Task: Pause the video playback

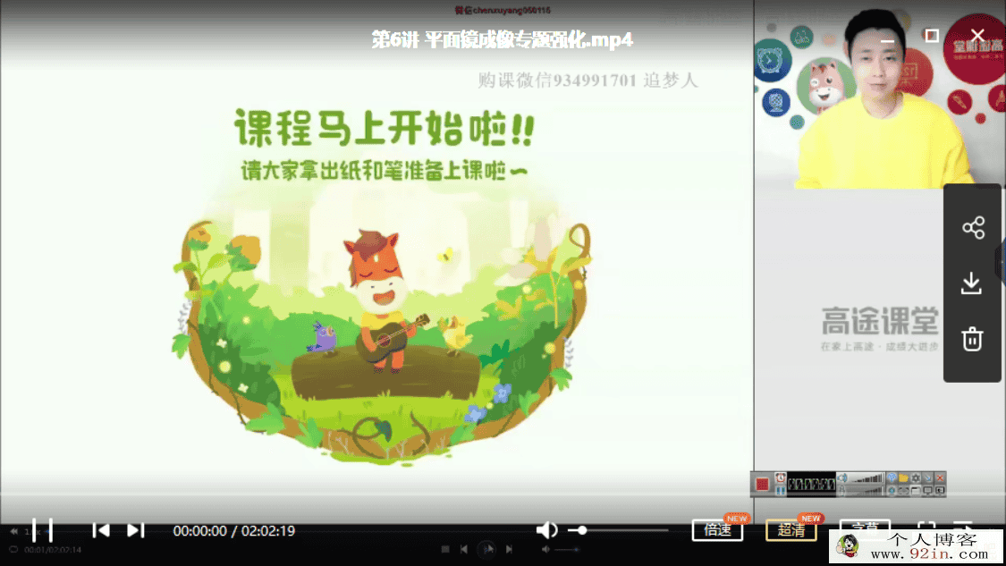Action: tap(42, 530)
